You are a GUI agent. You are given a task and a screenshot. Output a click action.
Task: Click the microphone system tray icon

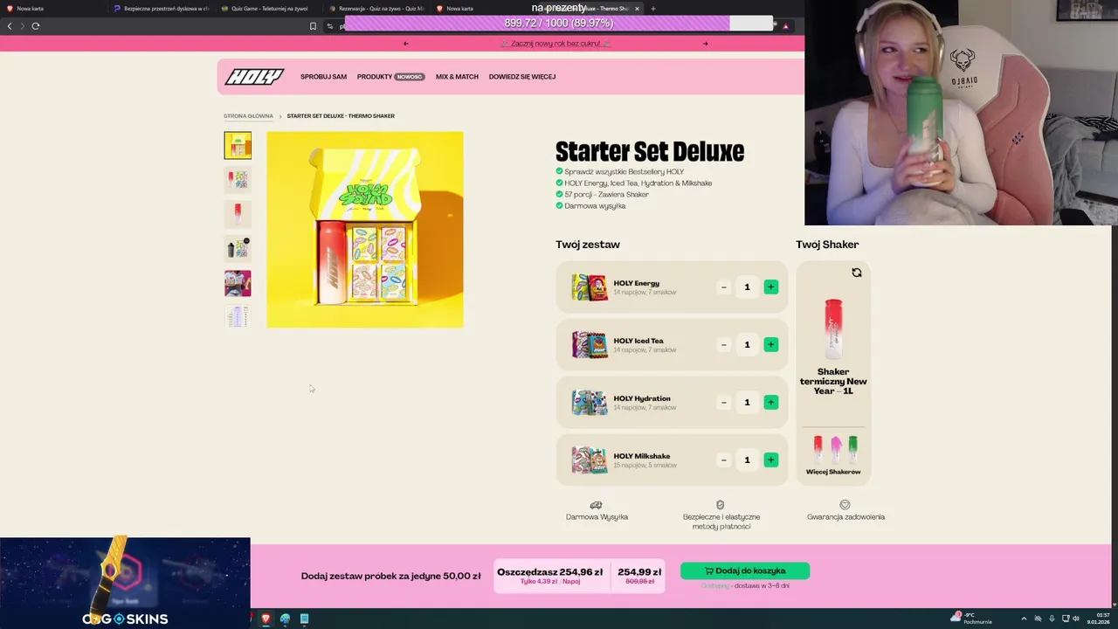coord(1052,619)
